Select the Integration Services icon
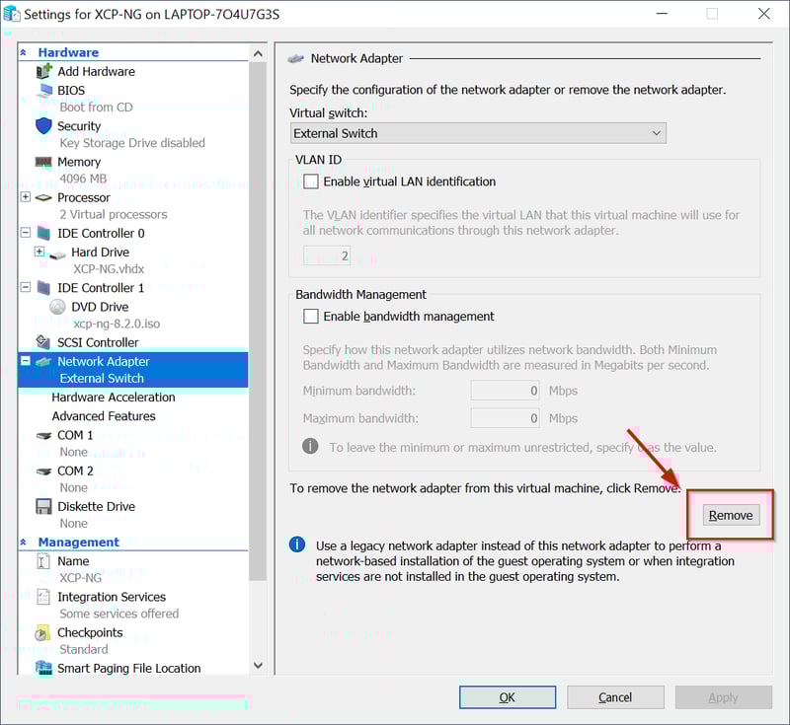Viewport: 790px width, 725px height. click(43, 597)
